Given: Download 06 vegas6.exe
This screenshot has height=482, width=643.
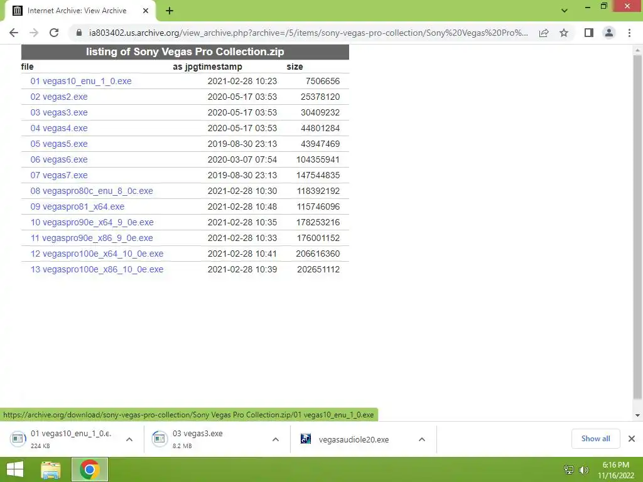Looking at the screenshot, I should click(x=59, y=159).
